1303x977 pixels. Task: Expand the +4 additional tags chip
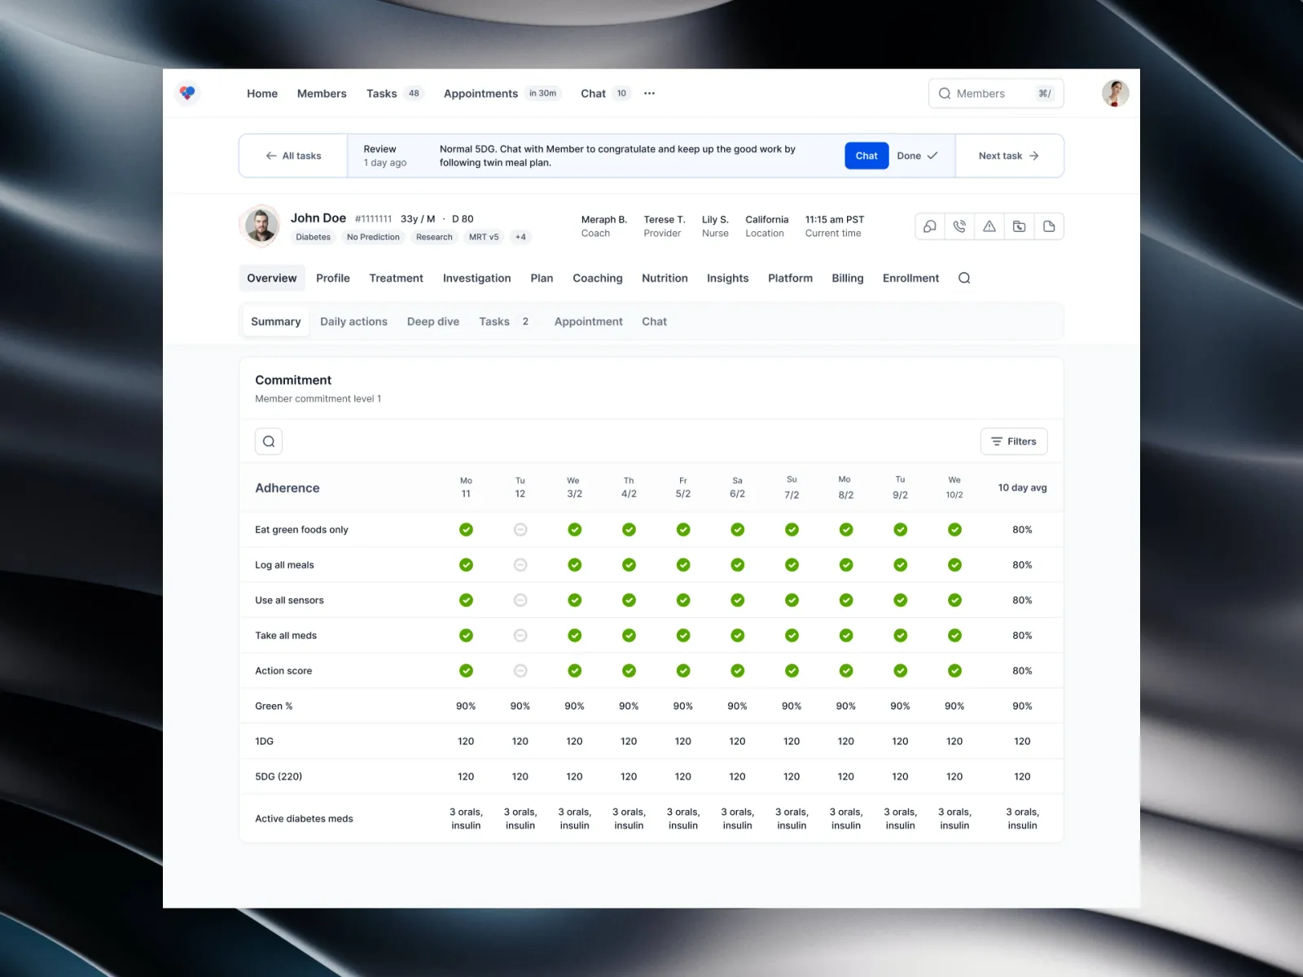click(x=520, y=237)
